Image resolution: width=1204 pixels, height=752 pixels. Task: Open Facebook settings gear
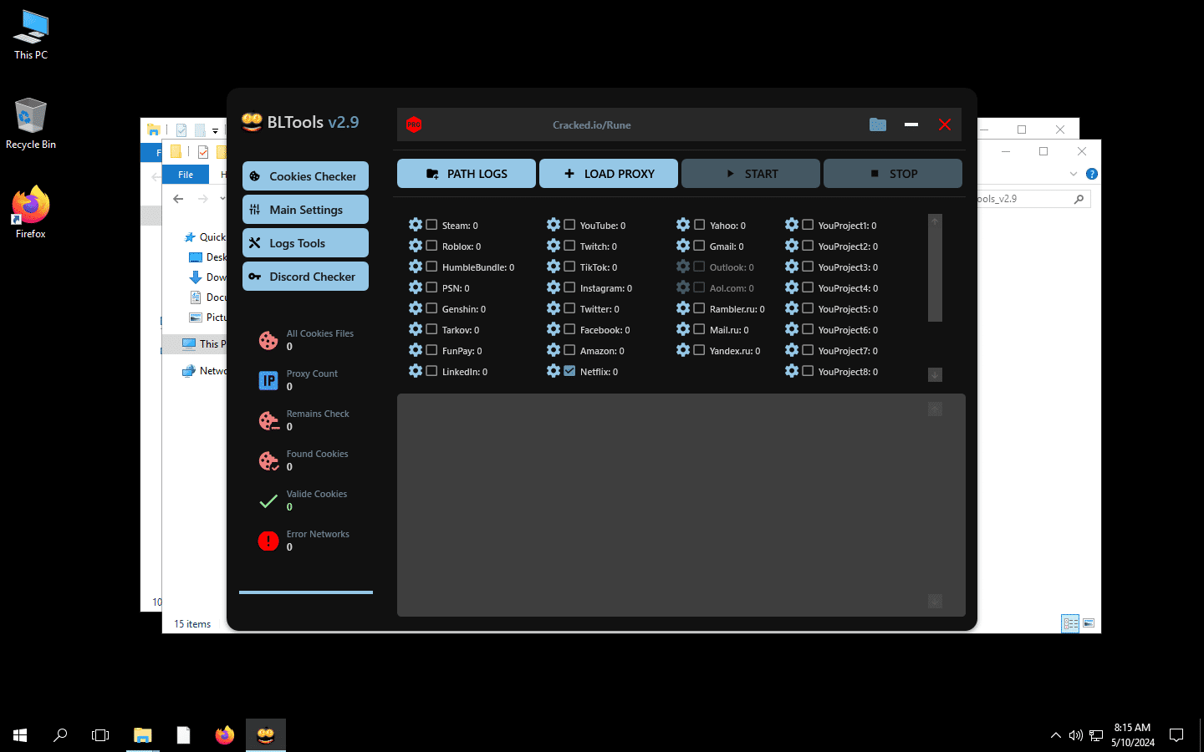(554, 329)
